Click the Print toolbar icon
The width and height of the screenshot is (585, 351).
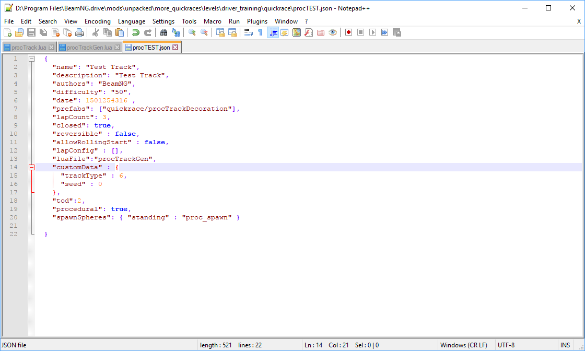79,32
